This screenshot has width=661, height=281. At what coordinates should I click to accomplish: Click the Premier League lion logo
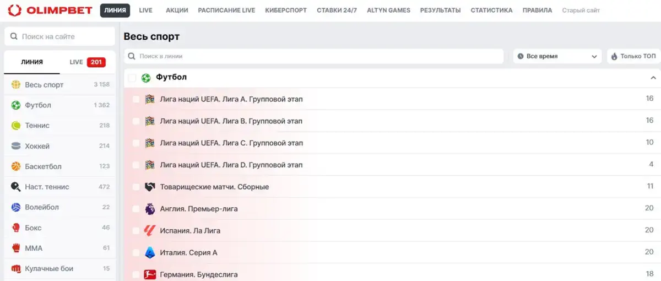coord(150,209)
